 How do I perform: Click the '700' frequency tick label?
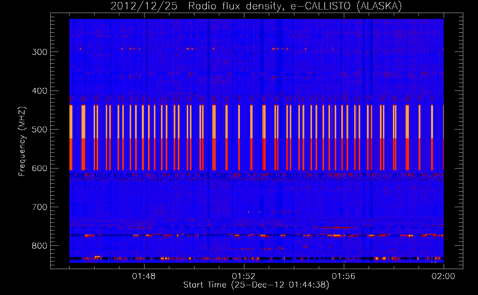click(x=40, y=207)
